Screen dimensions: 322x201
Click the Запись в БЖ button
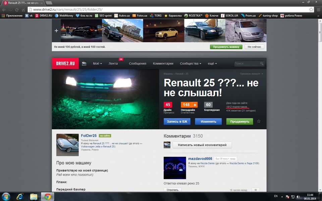tap(177, 121)
